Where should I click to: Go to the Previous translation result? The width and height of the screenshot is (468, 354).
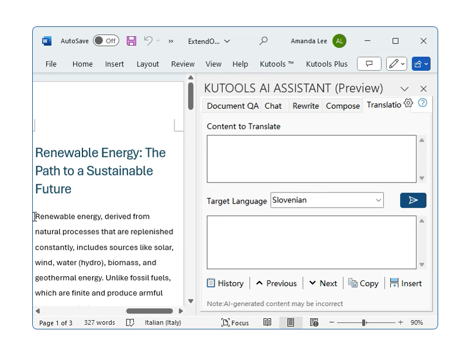tap(276, 283)
